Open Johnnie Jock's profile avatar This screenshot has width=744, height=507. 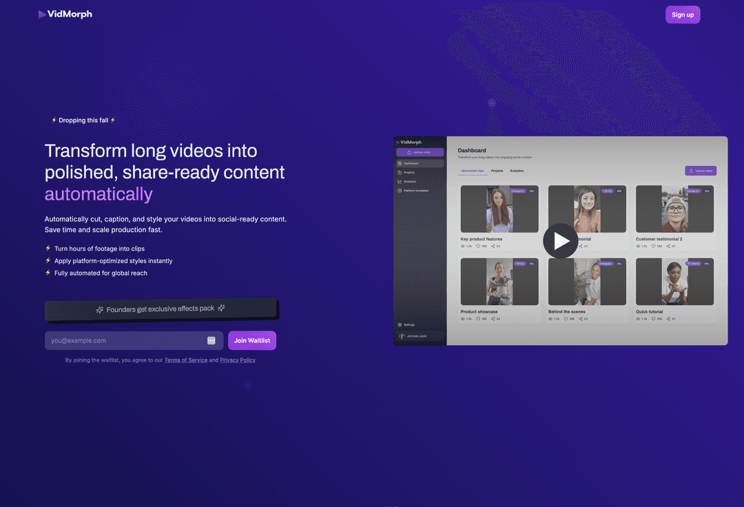click(x=402, y=335)
